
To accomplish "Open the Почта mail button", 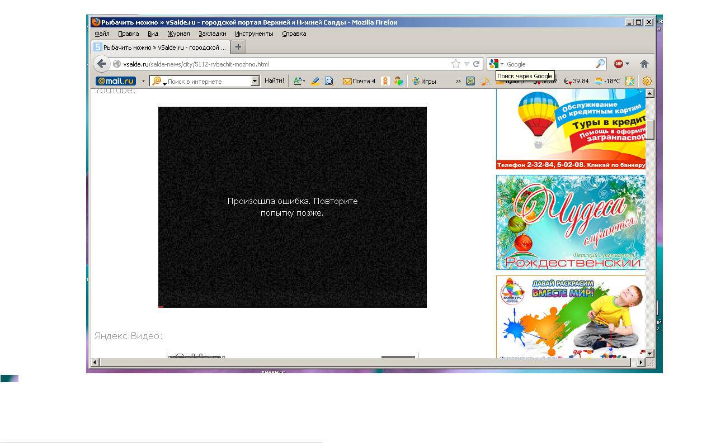I will (359, 81).
